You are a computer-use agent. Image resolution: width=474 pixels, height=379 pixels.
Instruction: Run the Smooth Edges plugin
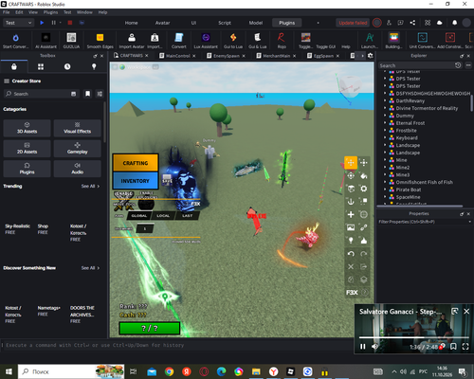[x=100, y=41]
